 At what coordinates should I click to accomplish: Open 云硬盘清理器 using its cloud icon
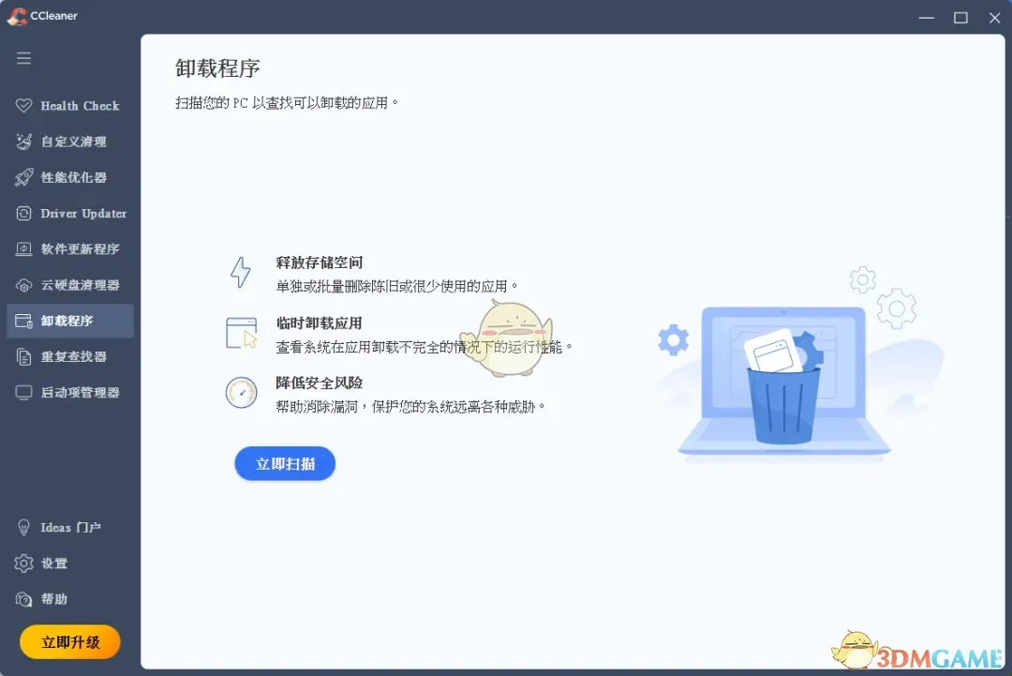pyautogui.click(x=23, y=285)
